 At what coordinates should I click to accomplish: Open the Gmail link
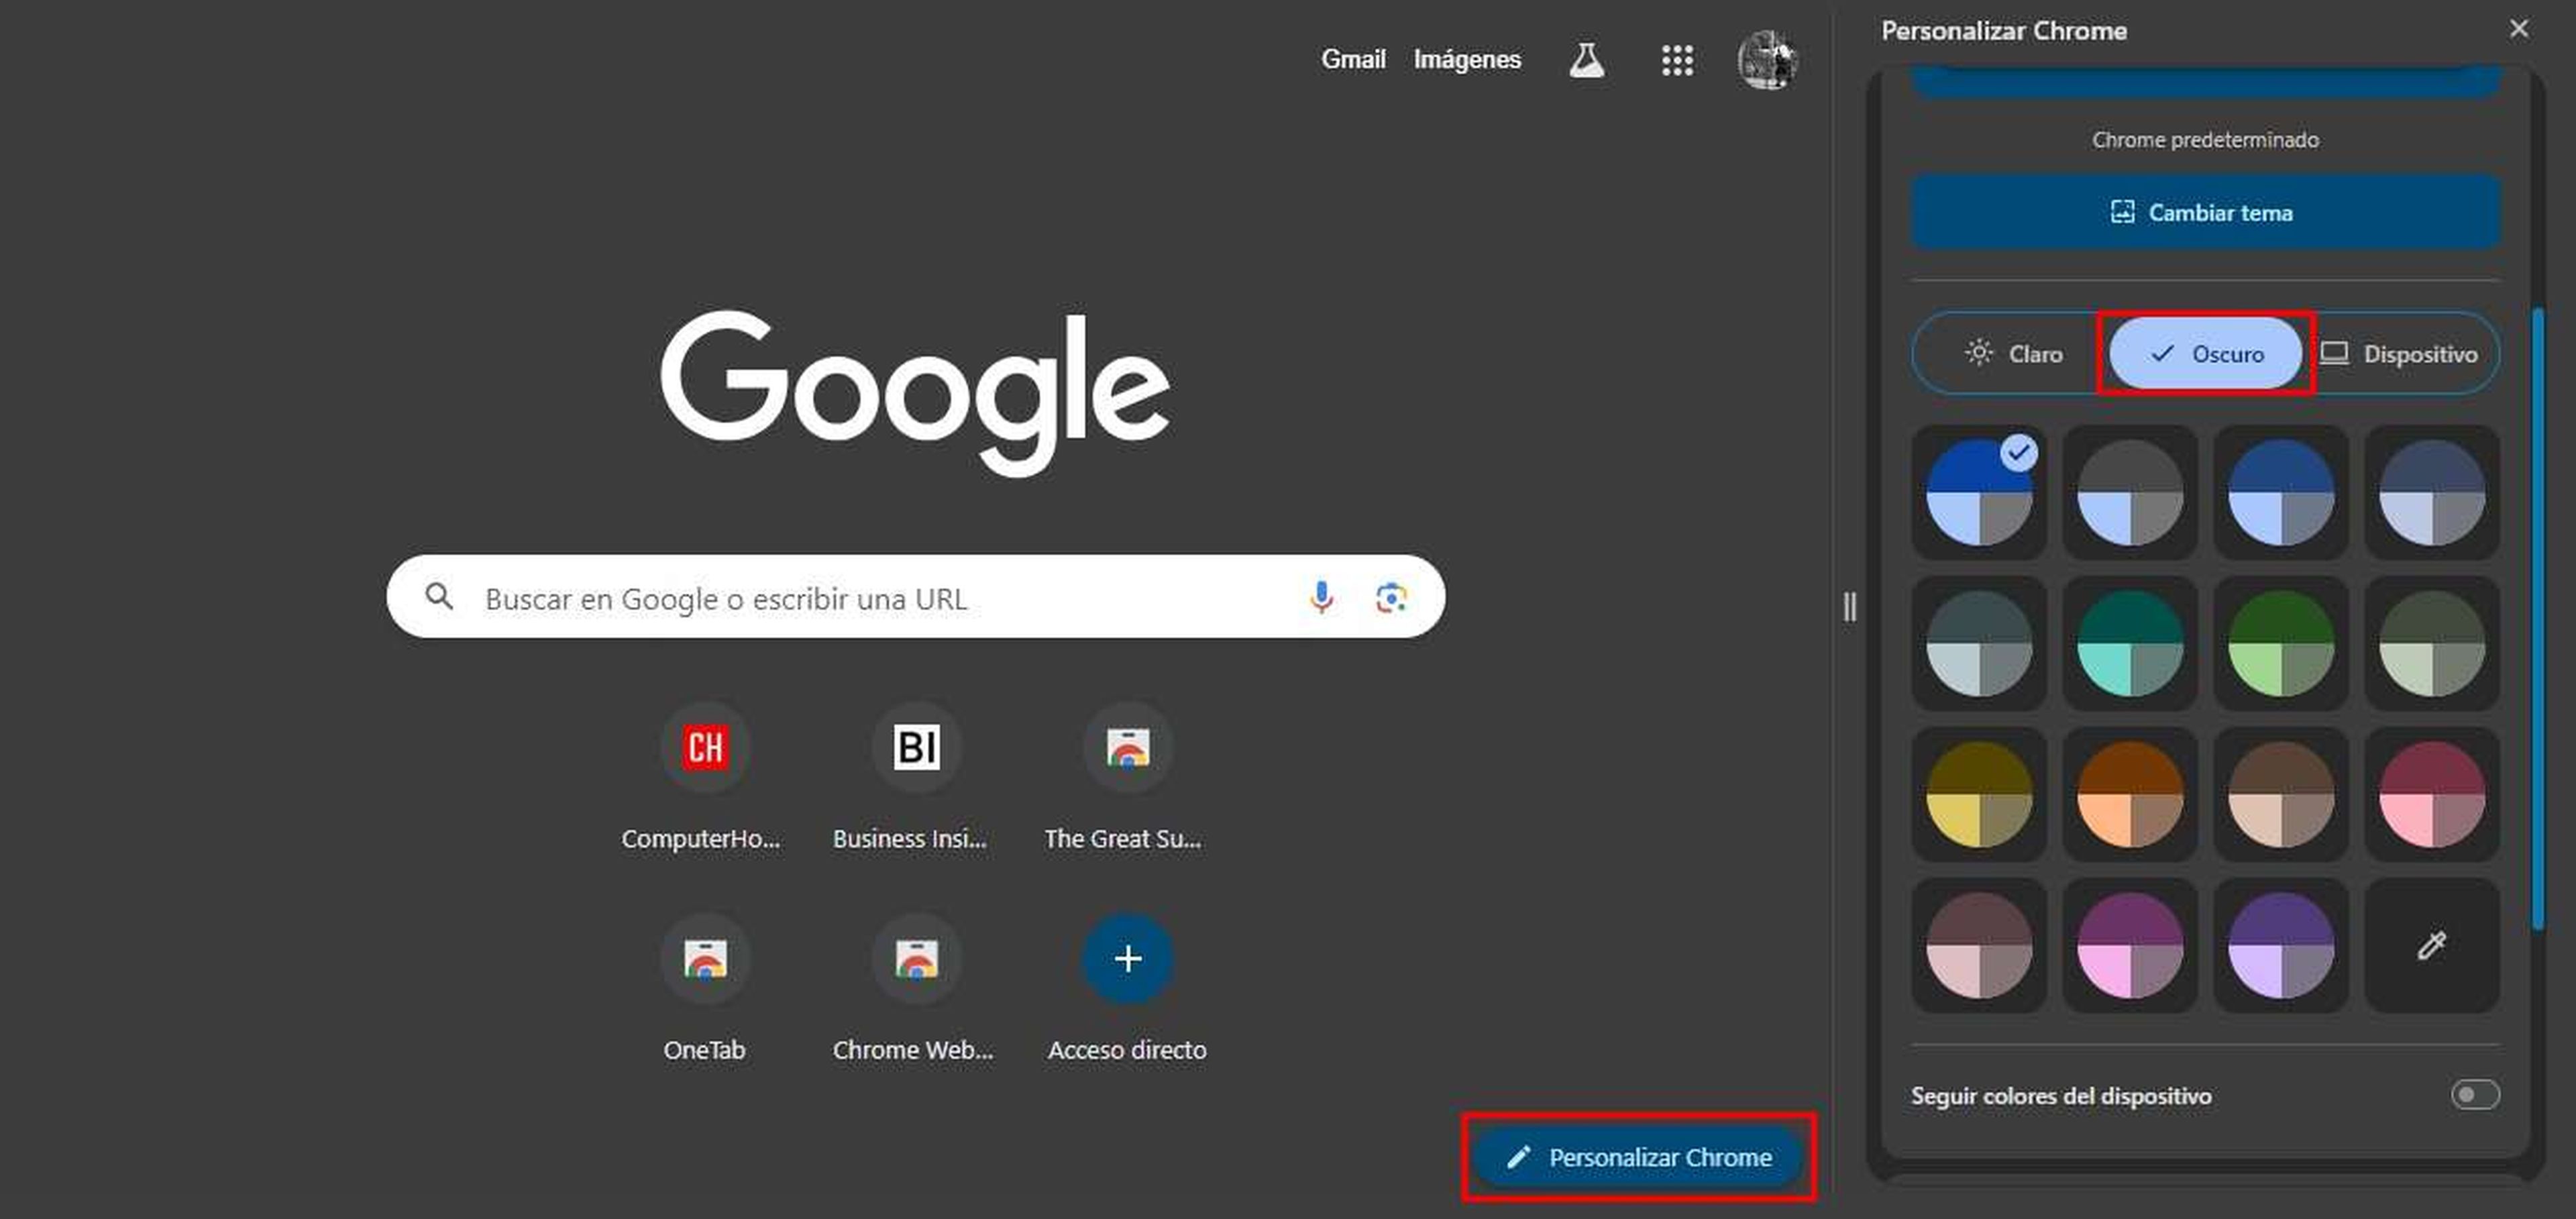[x=1353, y=59]
